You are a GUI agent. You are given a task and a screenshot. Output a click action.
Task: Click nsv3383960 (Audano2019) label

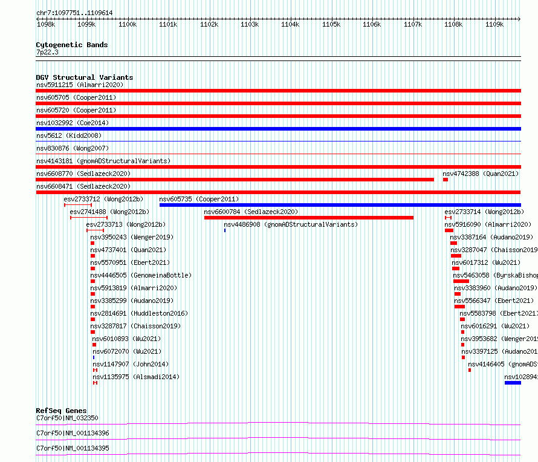(x=496, y=288)
